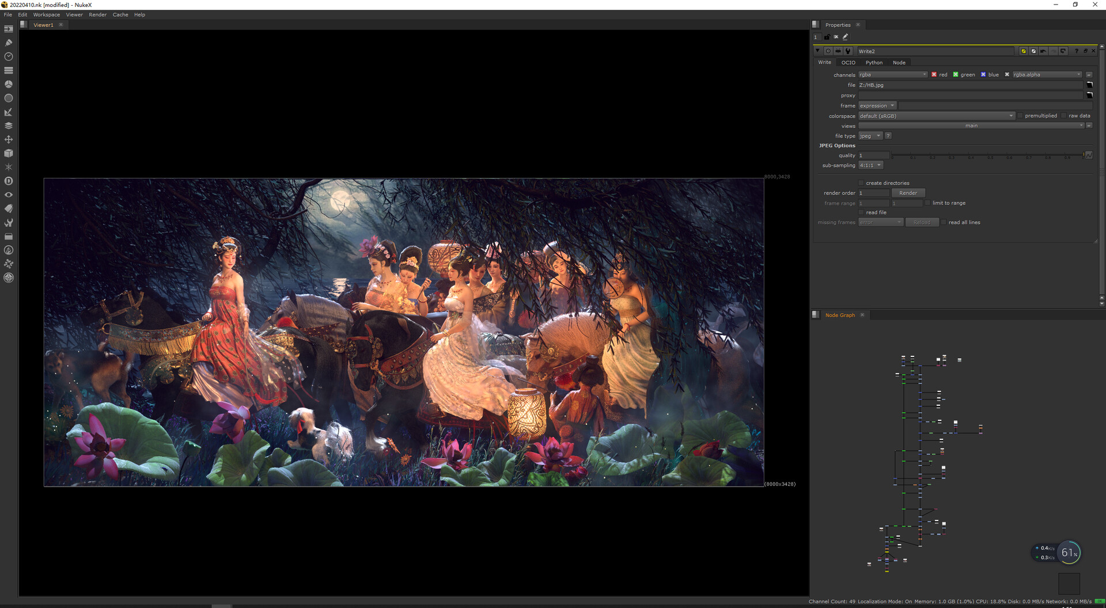Open the colorspace default (sRGB) dropdown

click(x=937, y=116)
